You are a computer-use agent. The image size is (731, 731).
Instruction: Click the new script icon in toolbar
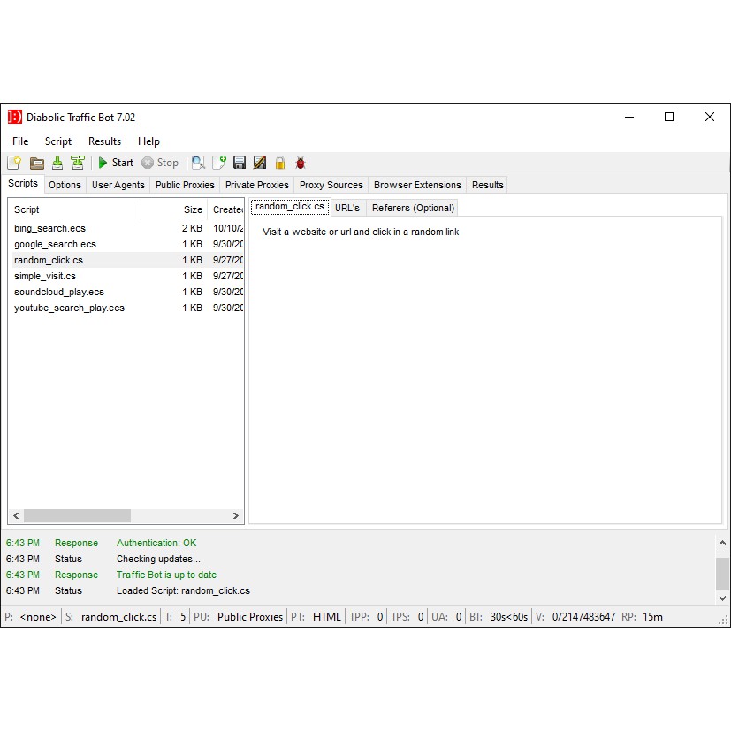(x=14, y=163)
